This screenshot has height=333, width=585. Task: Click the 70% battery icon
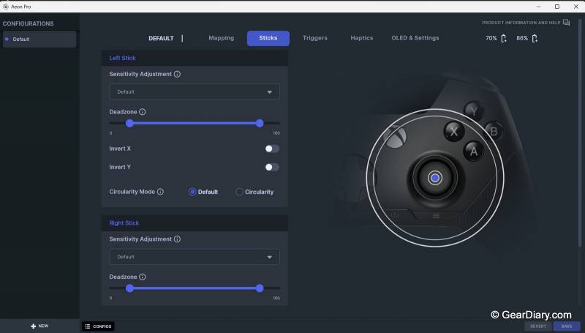pyautogui.click(x=504, y=38)
